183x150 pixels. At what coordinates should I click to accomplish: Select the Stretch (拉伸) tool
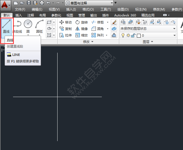[65, 35]
